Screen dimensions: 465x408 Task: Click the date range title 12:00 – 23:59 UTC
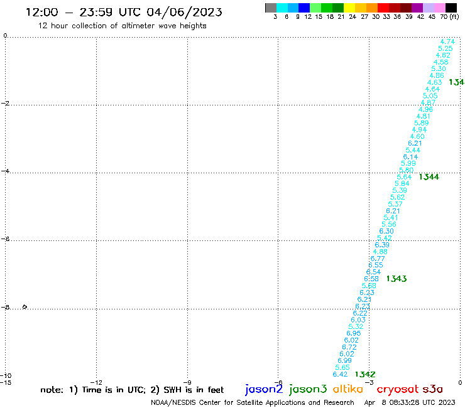tap(124, 12)
